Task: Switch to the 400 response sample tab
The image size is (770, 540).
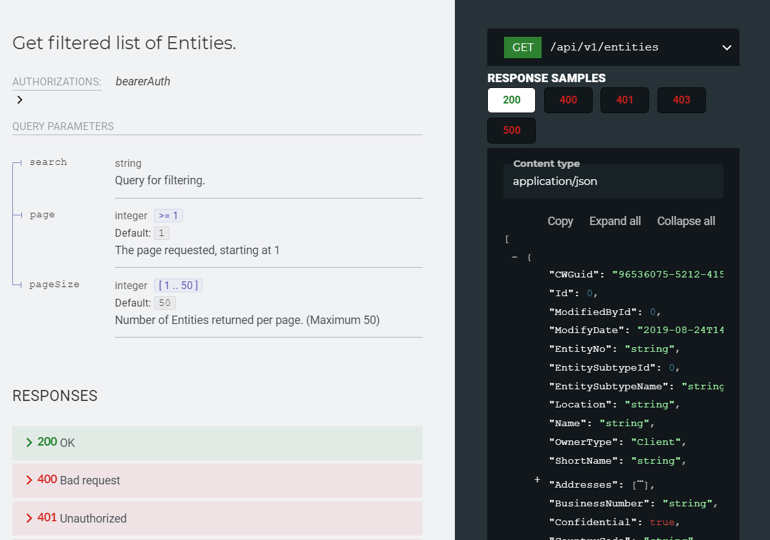Action: coord(567,100)
